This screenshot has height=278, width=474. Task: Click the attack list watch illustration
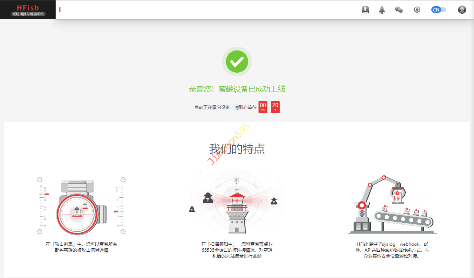pos(81,208)
